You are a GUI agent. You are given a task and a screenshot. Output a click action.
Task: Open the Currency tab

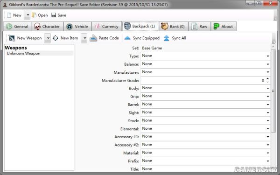coord(106,27)
